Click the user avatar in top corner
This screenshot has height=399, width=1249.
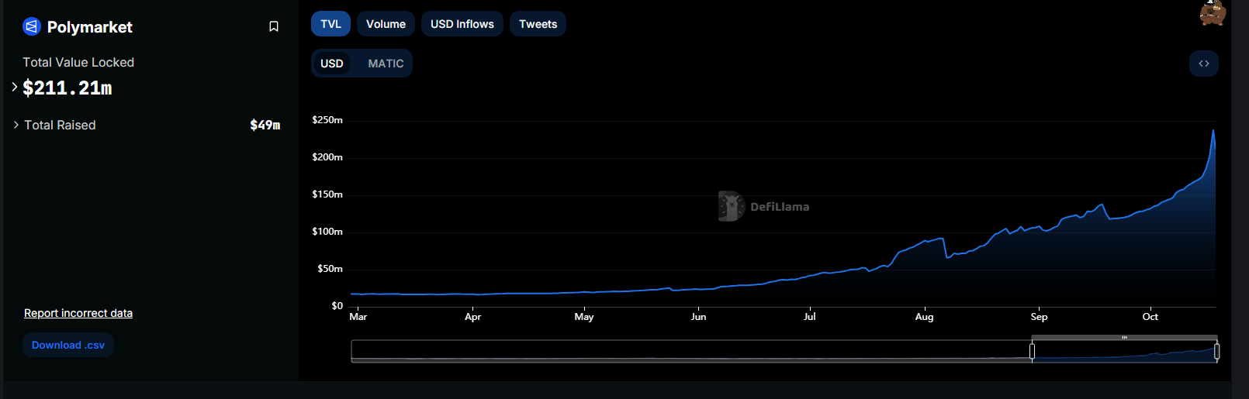1212,13
